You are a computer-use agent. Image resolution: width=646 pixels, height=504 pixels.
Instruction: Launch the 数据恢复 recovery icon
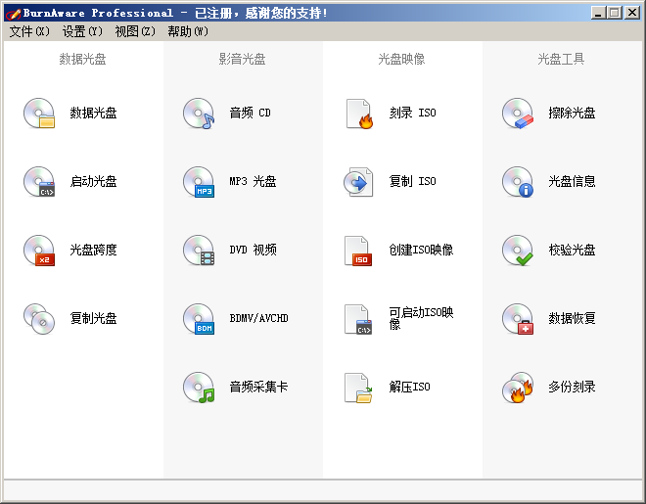point(519,319)
